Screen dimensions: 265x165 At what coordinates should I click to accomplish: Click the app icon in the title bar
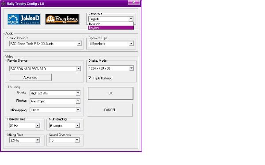4,4
